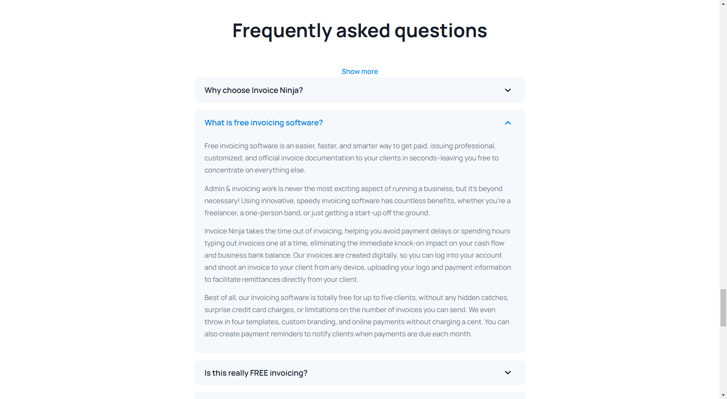Click the paragraph starting 'Invoice Ninja takes the time'
The image size is (727, 399).
pos(357,255)
